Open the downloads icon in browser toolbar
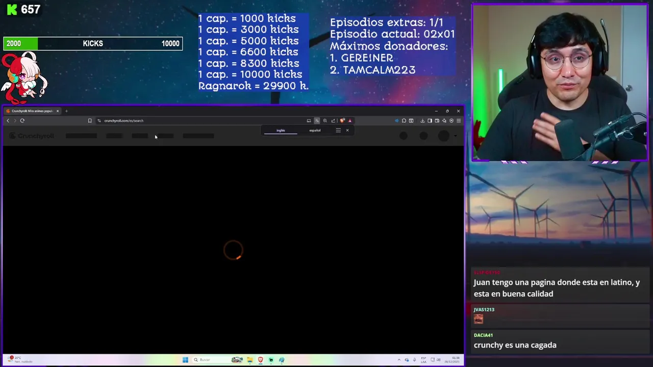 (x=422, y=121)
